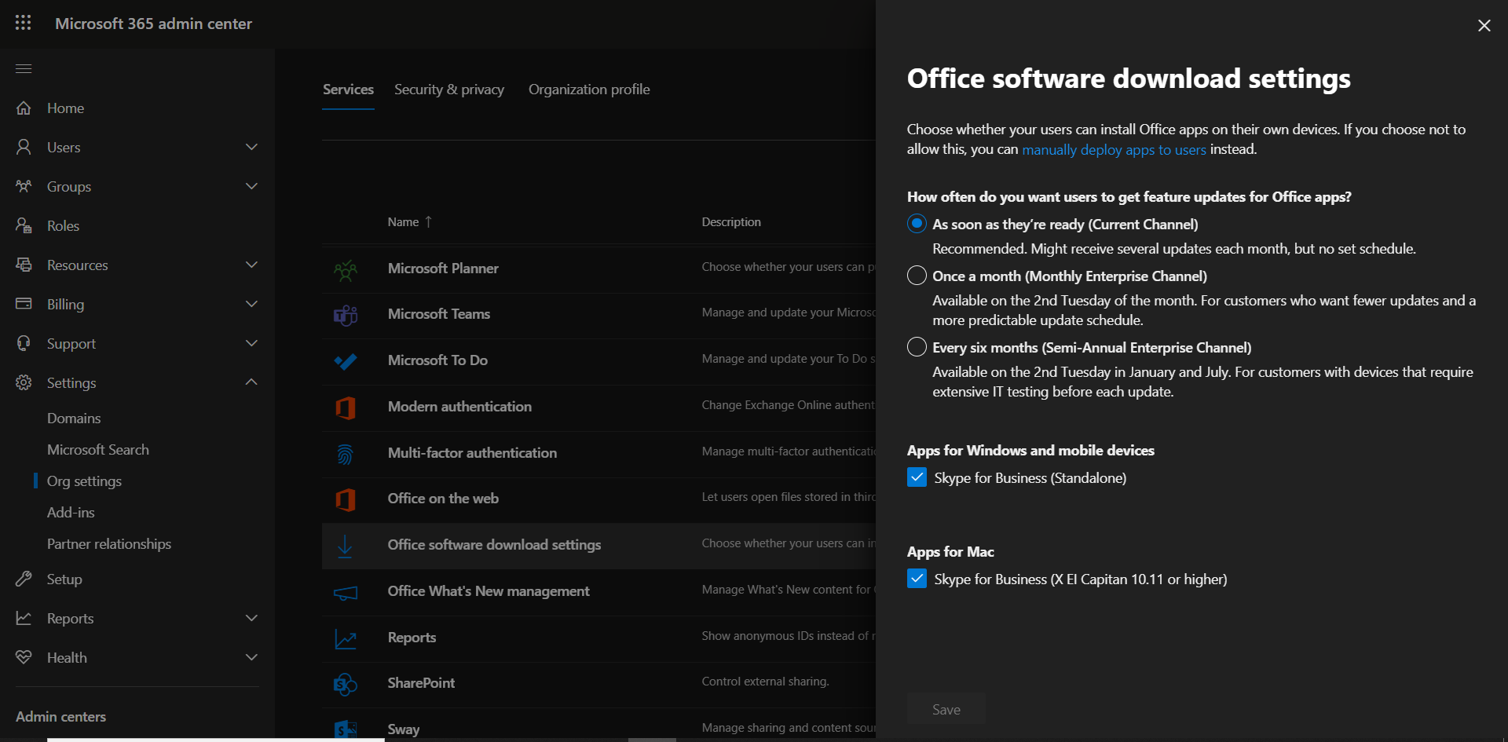Image resolution: width=1508 pixels, height=742 pixels.
Task: Click the SharePoint icon
Action: [x=346, y=684]
